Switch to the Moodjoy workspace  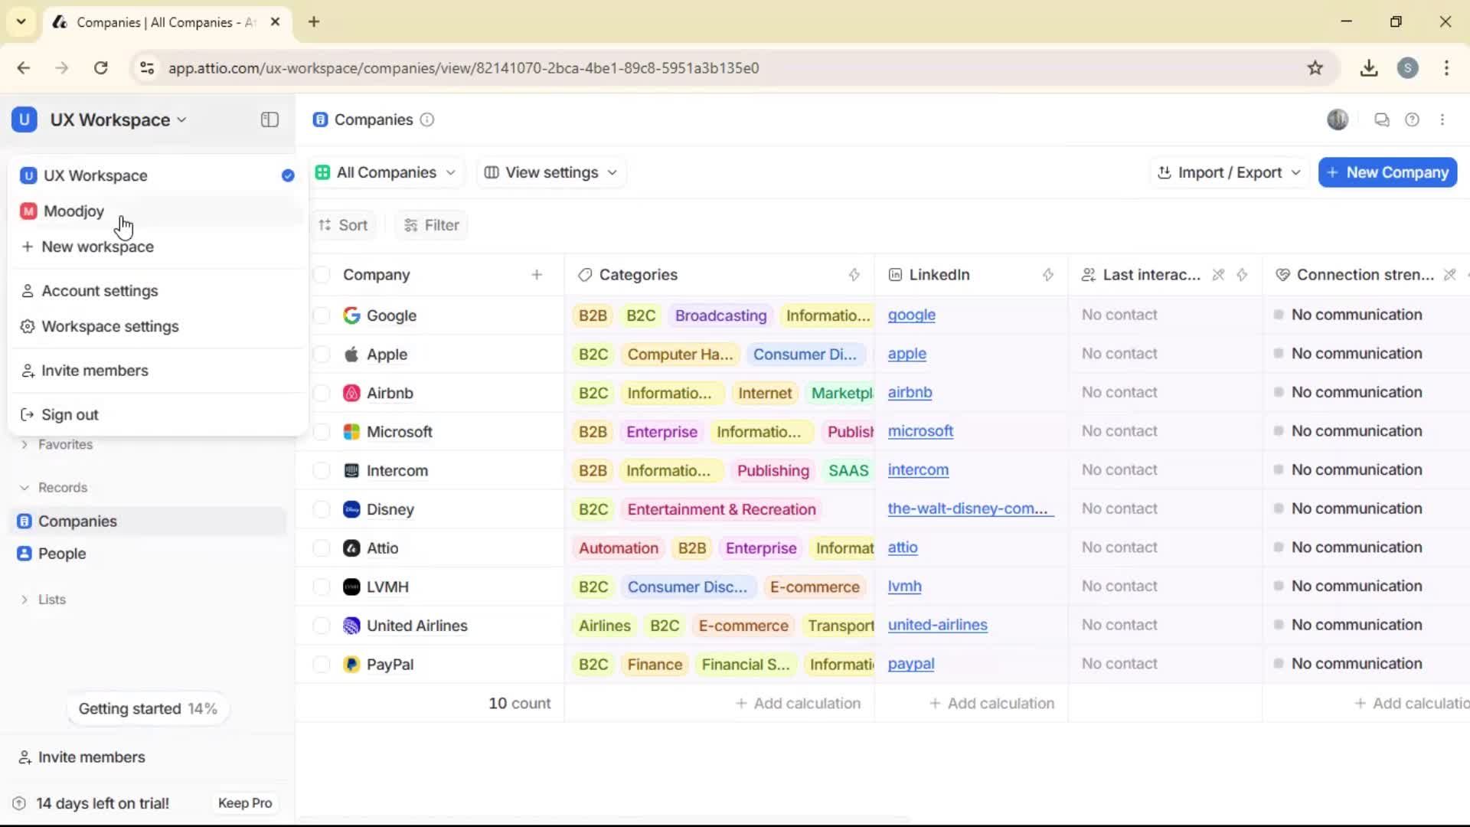click(157, 211)
